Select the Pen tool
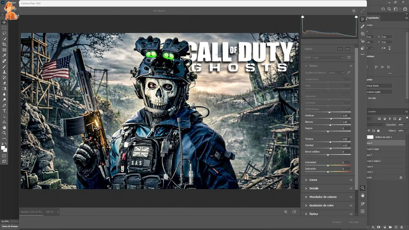The width and height of the screenshot is (409, 230). point(4,105)
